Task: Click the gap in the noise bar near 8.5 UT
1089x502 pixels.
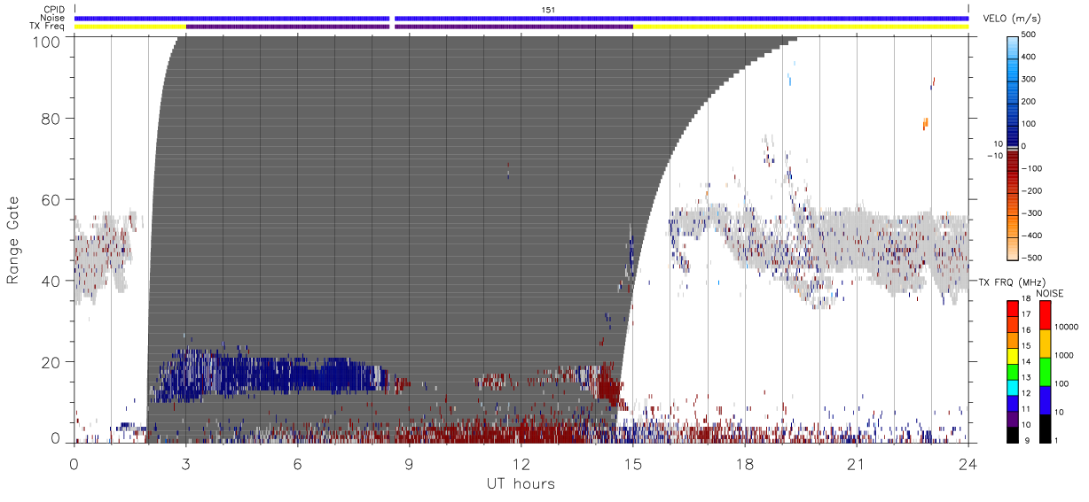Action: click(392, 18)
